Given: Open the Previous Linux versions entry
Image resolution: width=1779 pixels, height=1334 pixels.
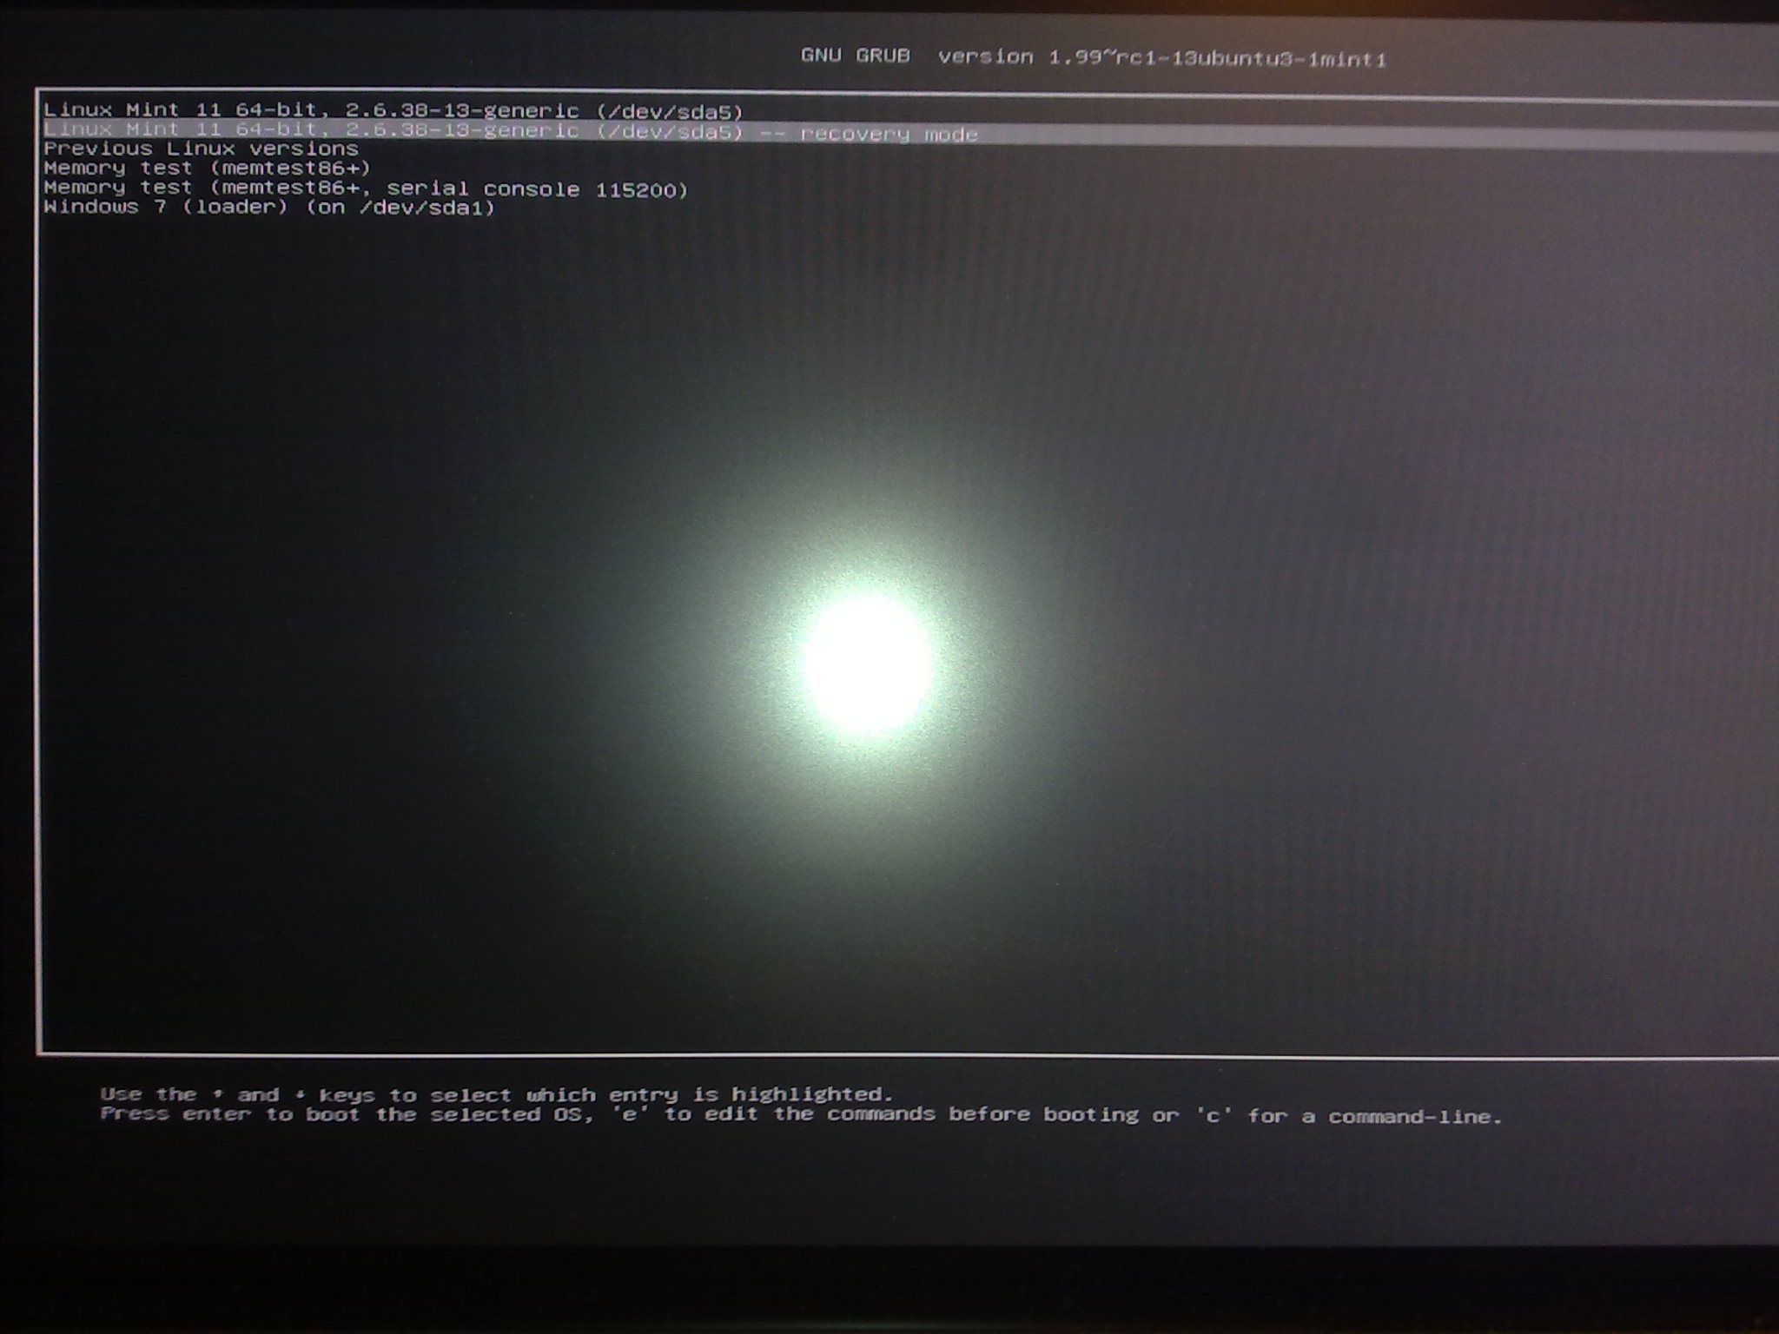Looking at the screenshot, I should point(201,149).
